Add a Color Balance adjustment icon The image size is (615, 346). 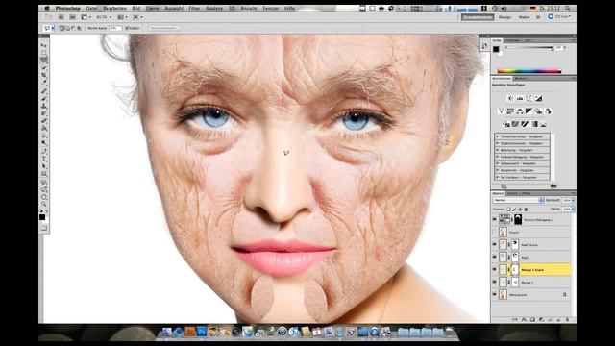[x=520, y=111]
